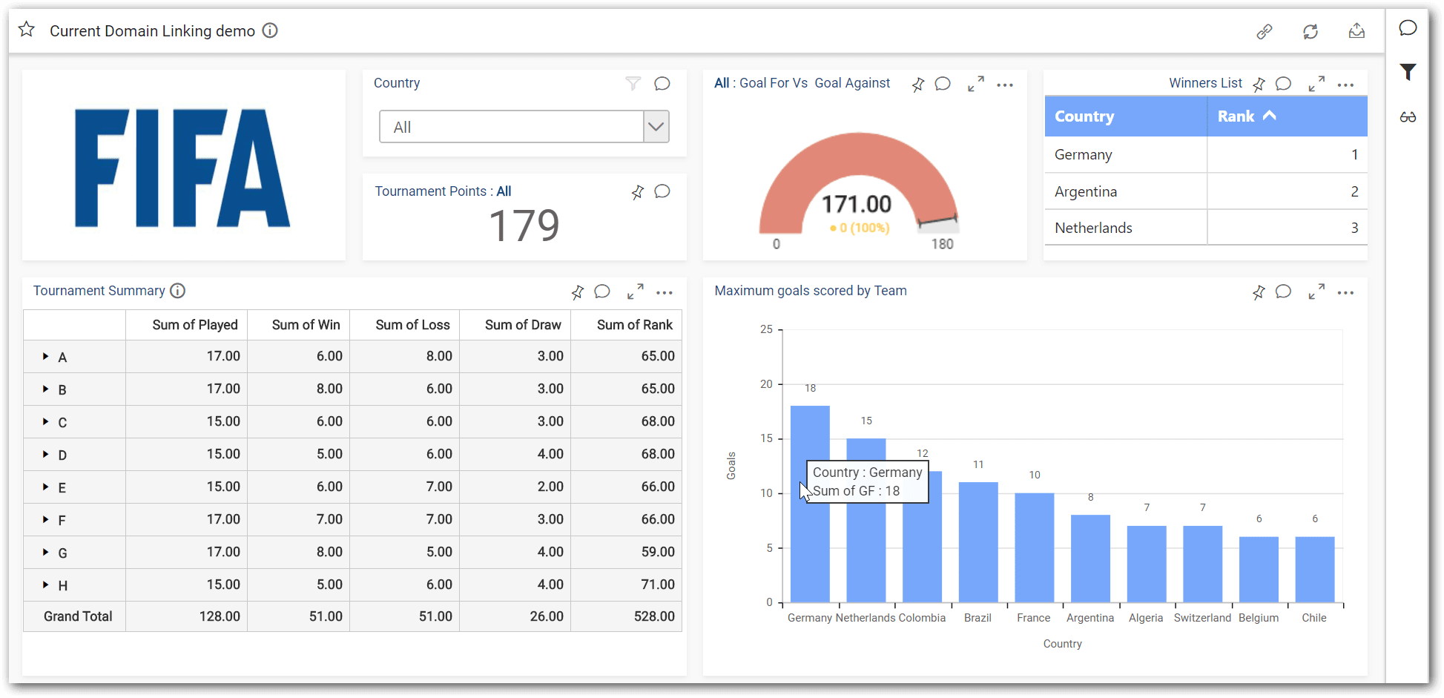This screenshot has width=1444, height=698.
Task: Open more options for Winners List
Action: click(1345, 85)
